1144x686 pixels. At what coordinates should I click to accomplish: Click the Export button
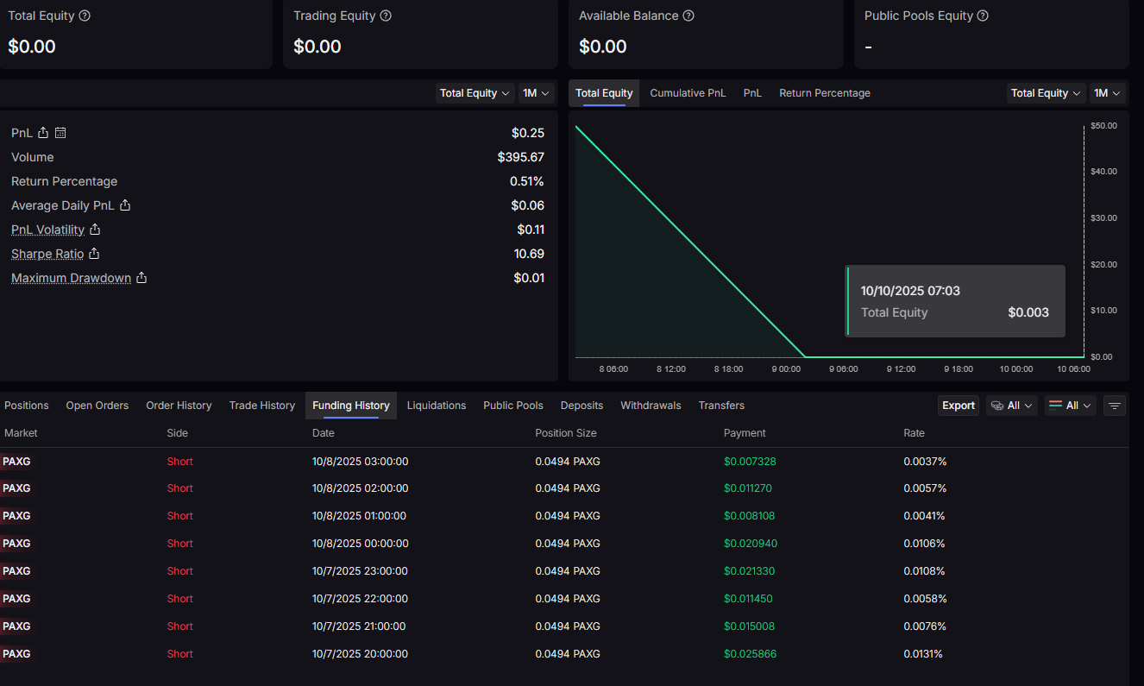(958, 406)
